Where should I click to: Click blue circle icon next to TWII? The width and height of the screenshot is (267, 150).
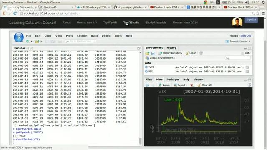[146, 67]
